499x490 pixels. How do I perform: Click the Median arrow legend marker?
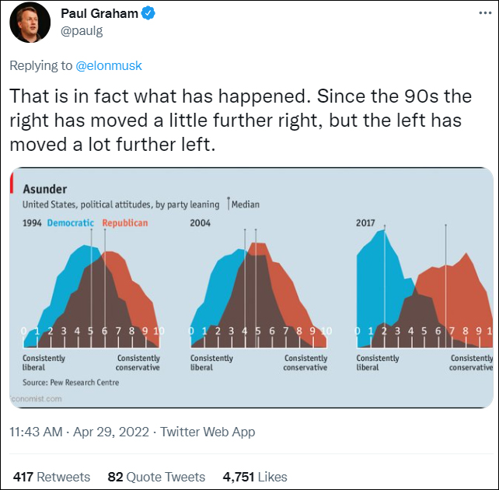pos(229,205)
